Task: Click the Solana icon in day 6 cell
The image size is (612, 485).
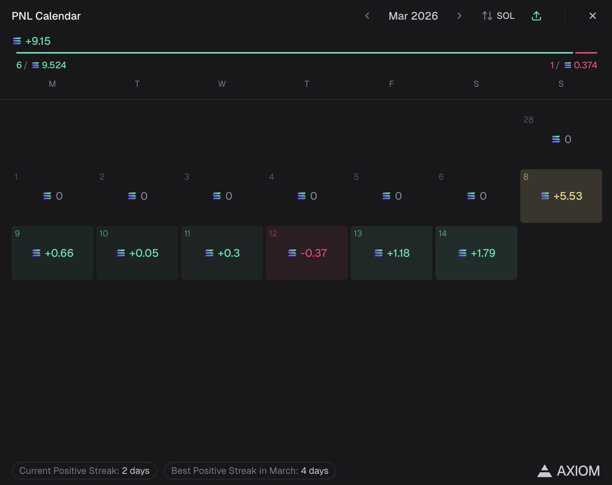Action: 471,196
